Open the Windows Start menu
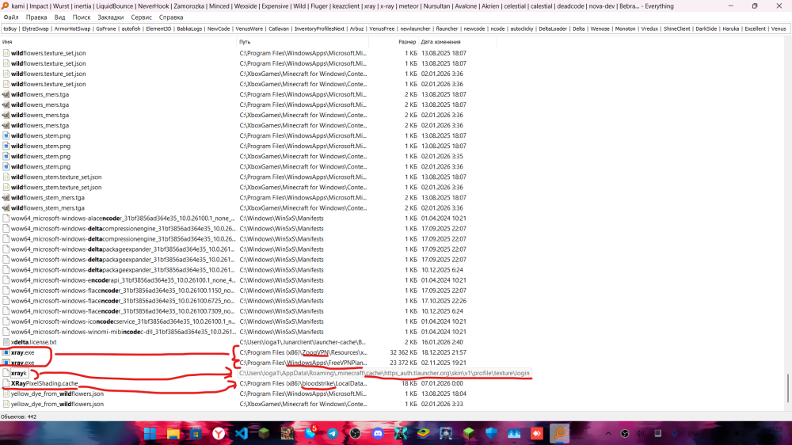This screenshot has height=445, width=792. [x=150, y=433]
